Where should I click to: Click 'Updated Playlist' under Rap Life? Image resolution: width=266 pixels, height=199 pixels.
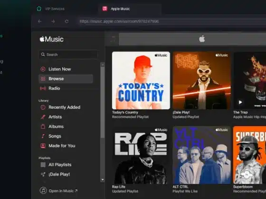click(x=125, y=191)
